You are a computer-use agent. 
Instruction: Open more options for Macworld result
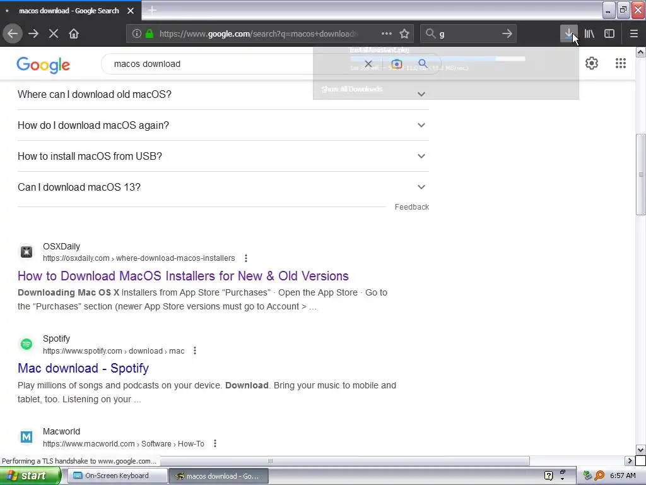(x=215, y=443)
